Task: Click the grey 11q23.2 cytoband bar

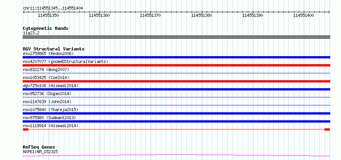Action: pyautogui.click(x=176, y=37)
